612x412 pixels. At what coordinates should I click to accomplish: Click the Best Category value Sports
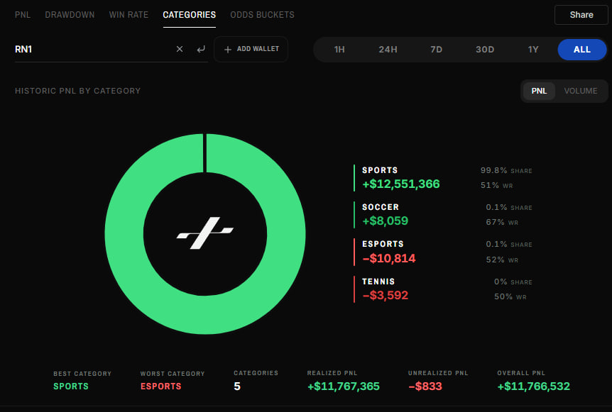[x=71, y=386]
